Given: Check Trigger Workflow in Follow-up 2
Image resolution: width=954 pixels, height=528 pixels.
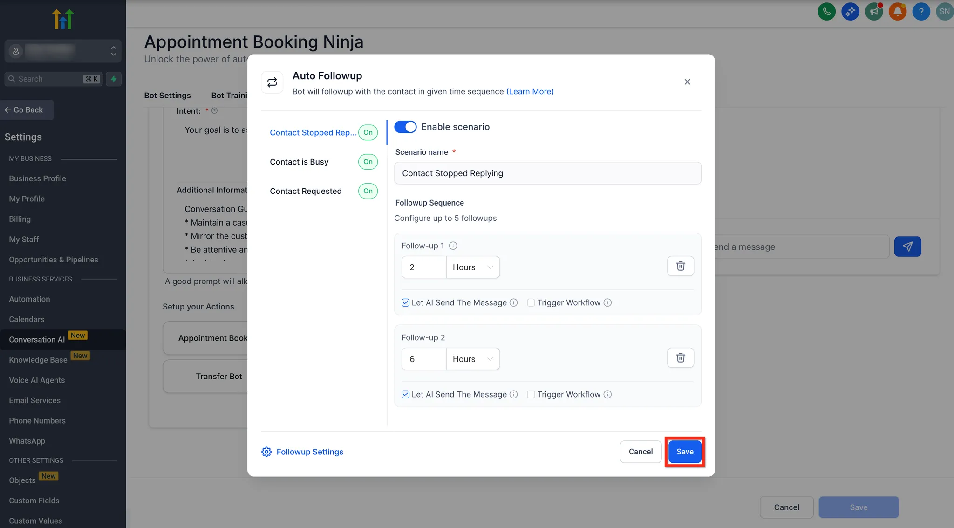Looking at the screenshot, I should tap(531, 394).
